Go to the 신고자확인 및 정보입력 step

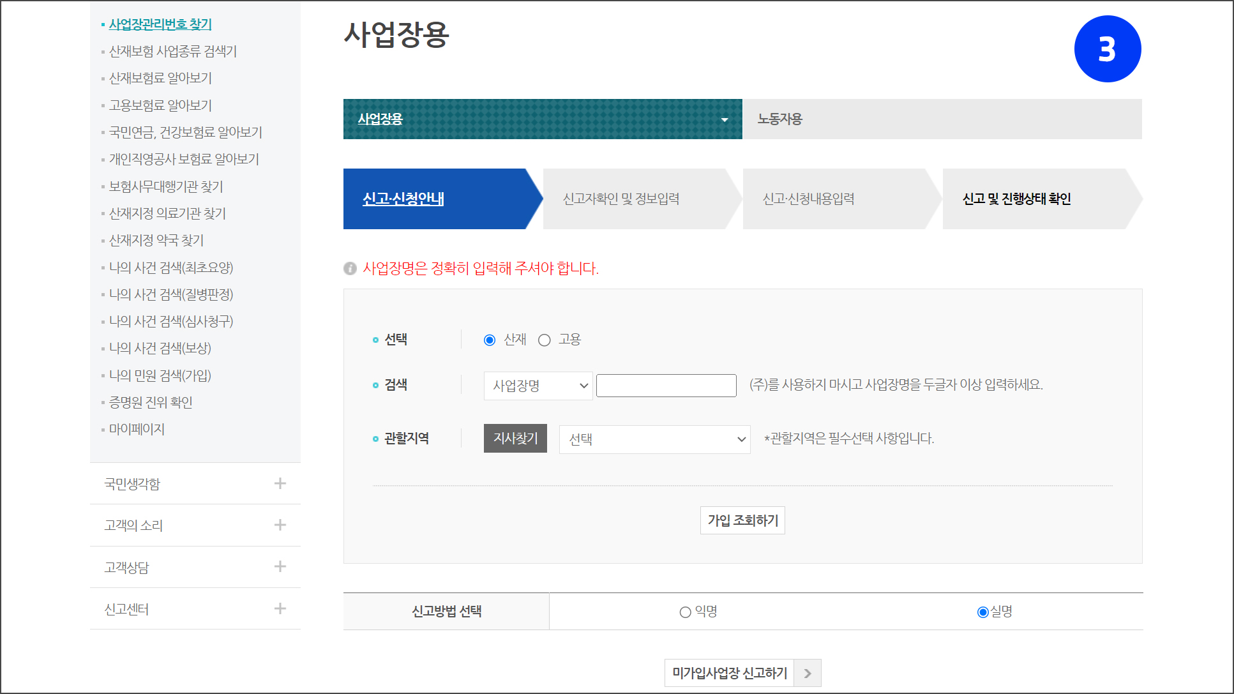tap(643, 199)
